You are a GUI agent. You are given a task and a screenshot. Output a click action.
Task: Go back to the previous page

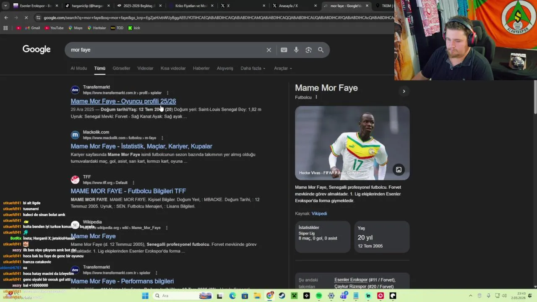6,18
